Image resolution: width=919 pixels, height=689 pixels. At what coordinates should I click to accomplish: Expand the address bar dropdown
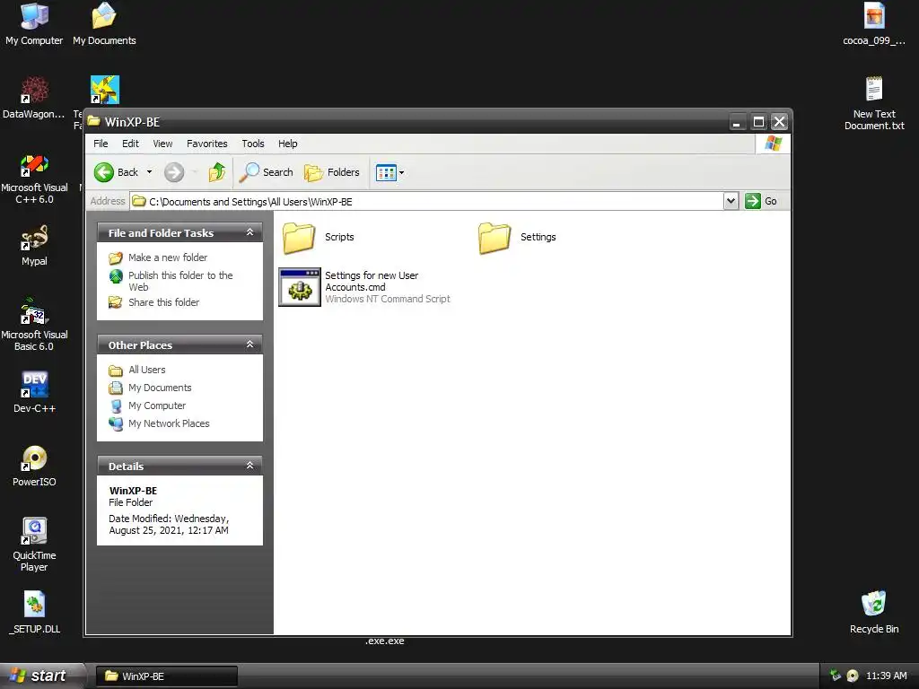731,201
